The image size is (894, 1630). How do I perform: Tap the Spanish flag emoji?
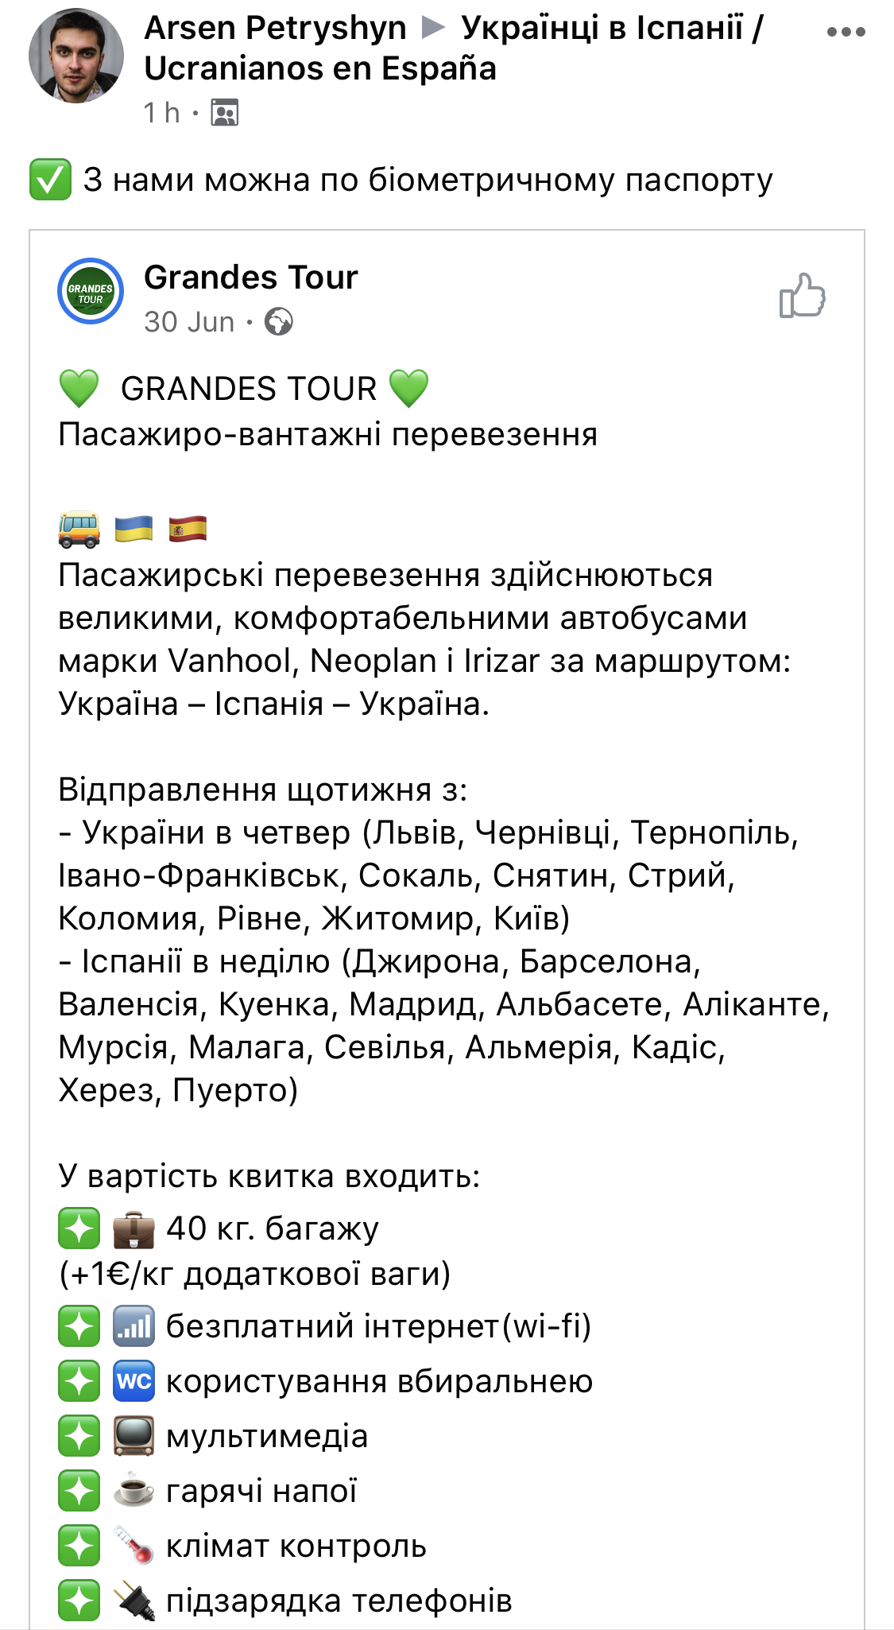tap(188, 529)
